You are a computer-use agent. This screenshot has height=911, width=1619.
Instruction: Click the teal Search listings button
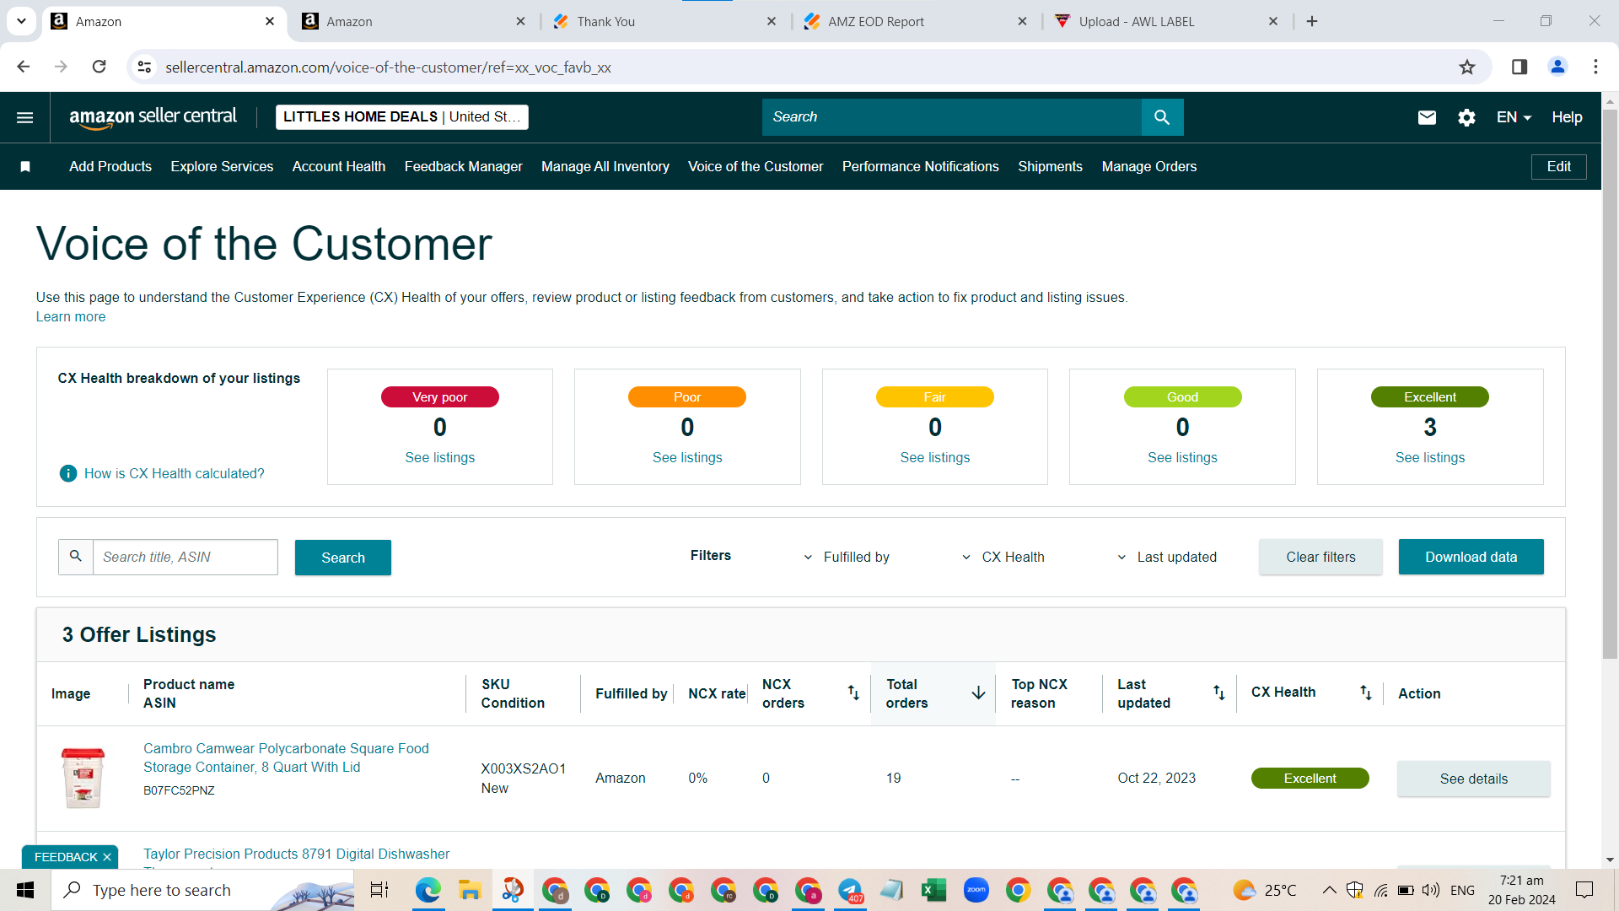[343, 558]
